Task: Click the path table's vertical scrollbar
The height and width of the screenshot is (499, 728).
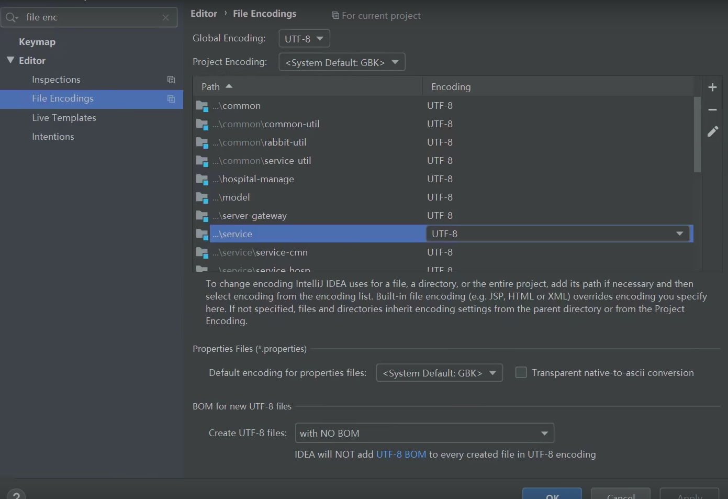Action: coord(697,135)
